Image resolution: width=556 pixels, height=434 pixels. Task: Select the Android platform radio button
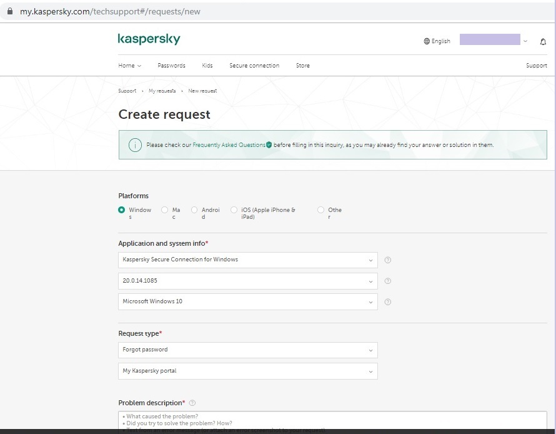194,209
